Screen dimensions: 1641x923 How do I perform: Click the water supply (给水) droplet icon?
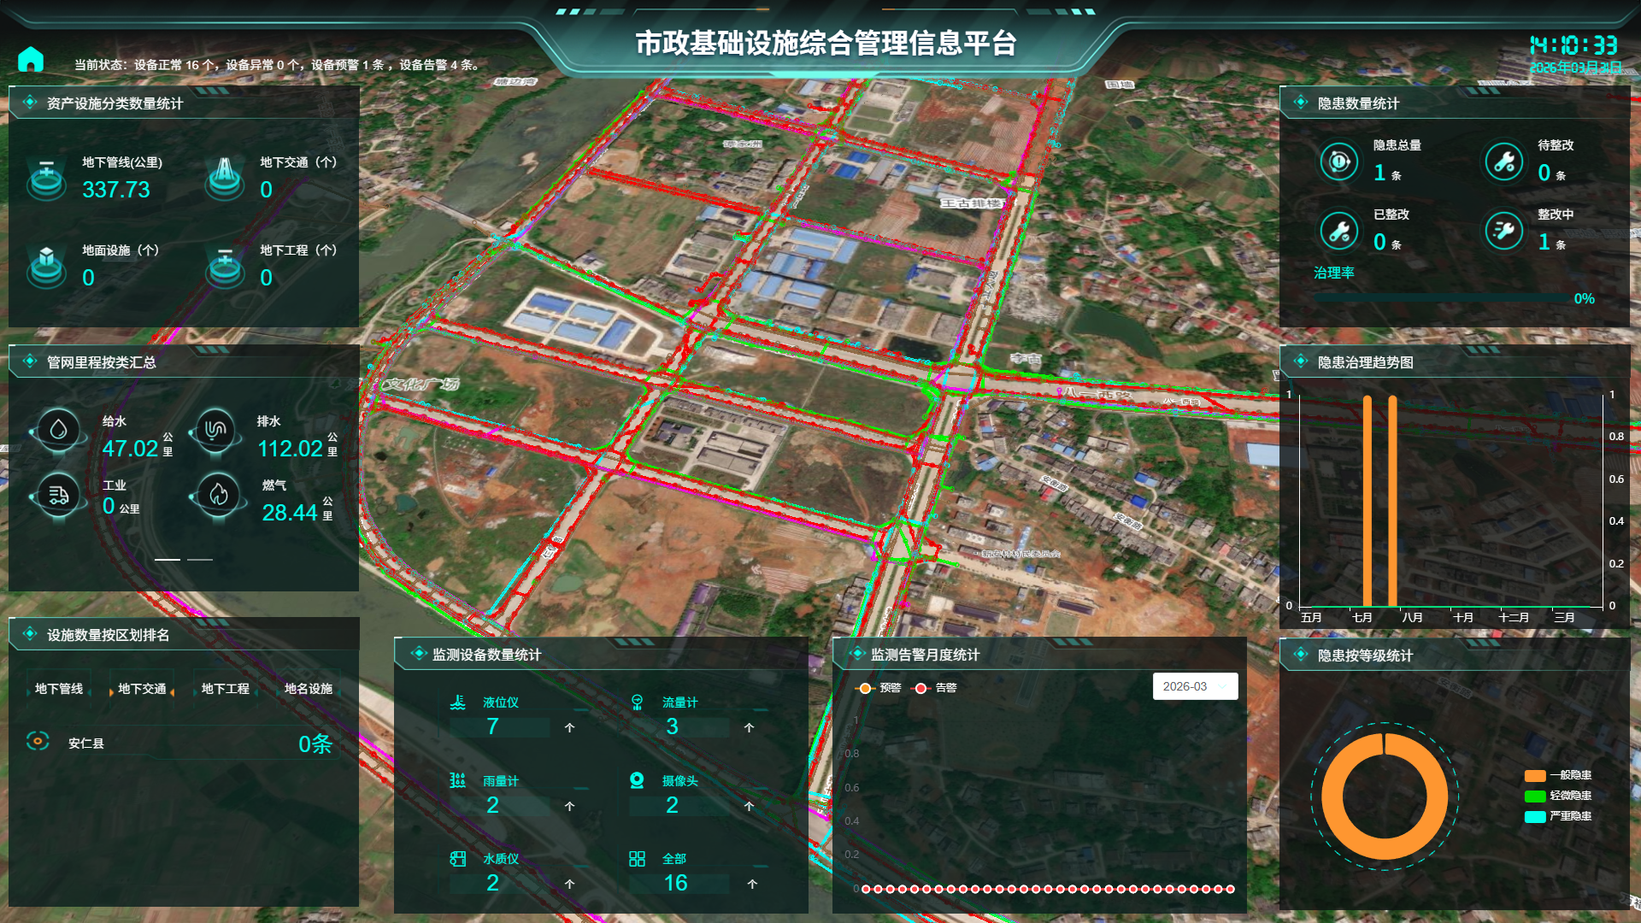58,430
